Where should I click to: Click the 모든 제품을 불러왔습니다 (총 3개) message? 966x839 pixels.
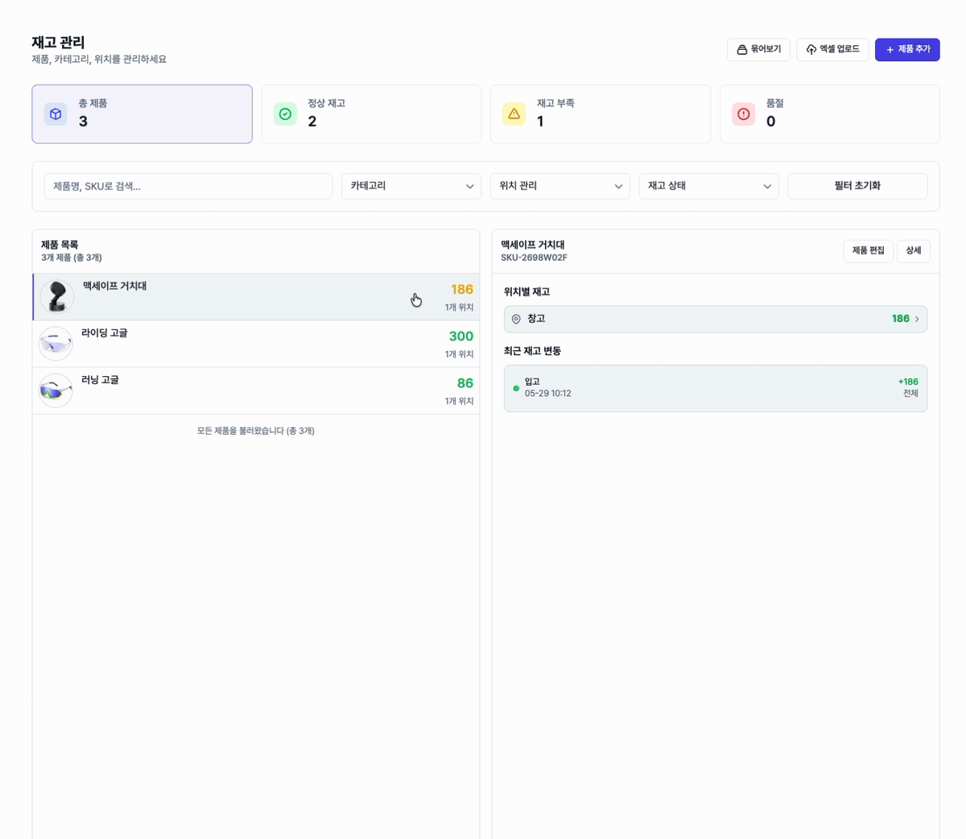click(256, 431)
